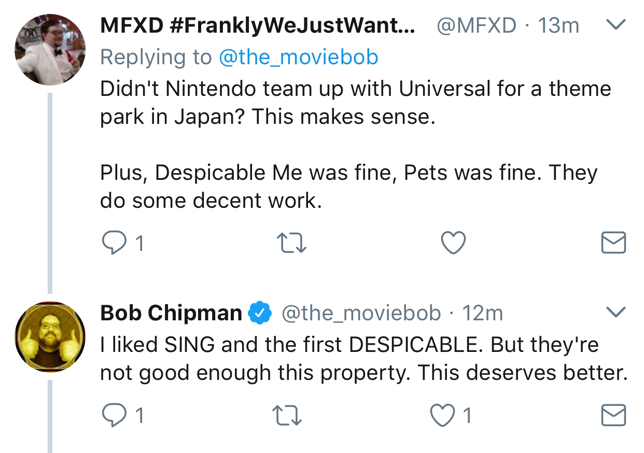Click Bob Chipman's verified badge
The width and height of the screenshot is (644, 453).
click(261, 313)
